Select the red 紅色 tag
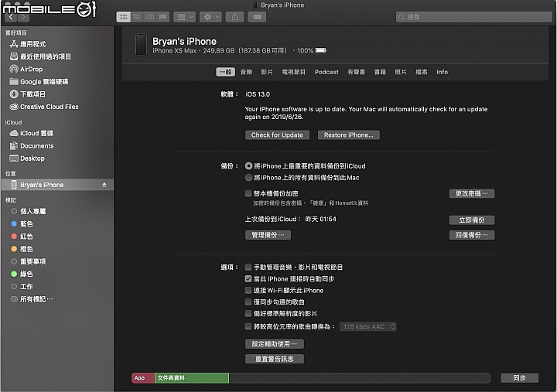Image resolution: width=557 pixels, height=392 pixels. pos(22,237)
